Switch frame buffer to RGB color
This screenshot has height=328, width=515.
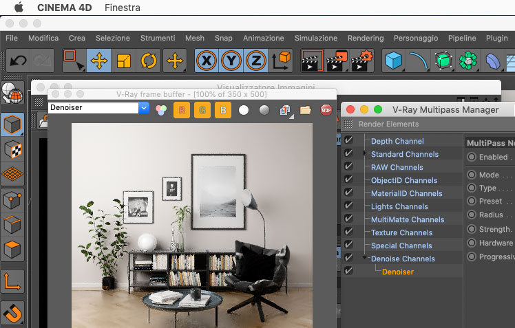[161, 110]
